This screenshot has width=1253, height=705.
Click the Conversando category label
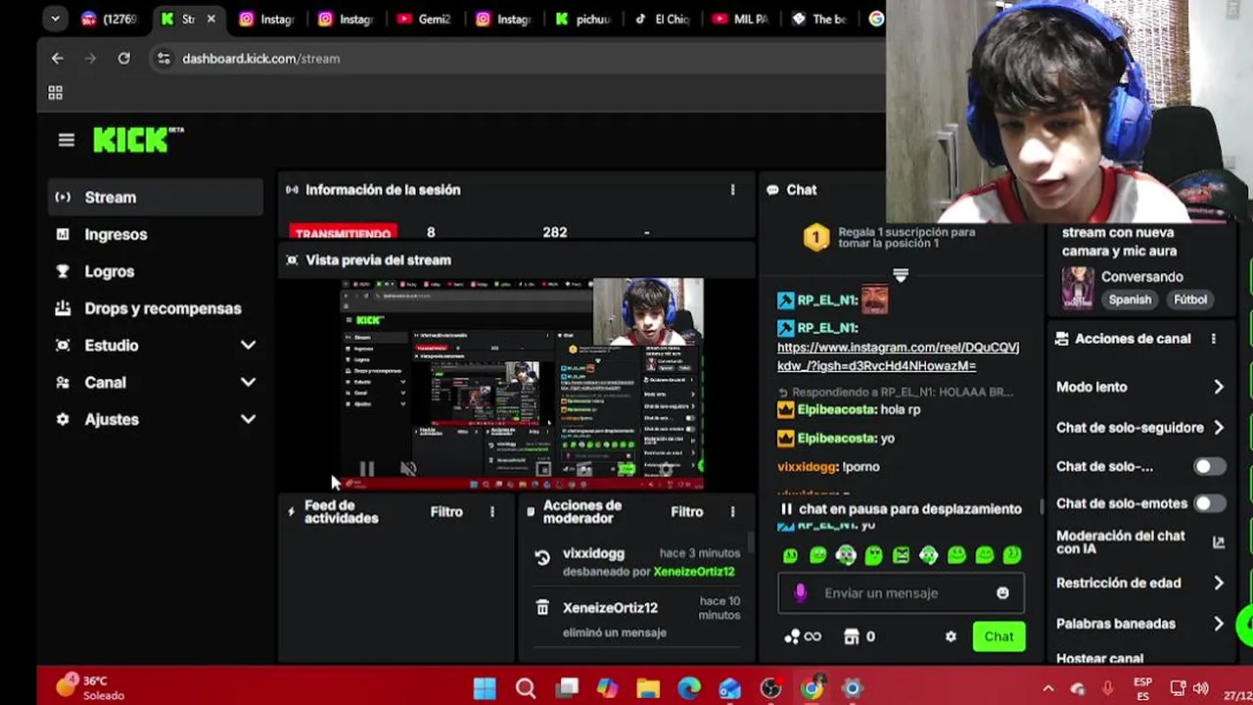(1142, 277)
